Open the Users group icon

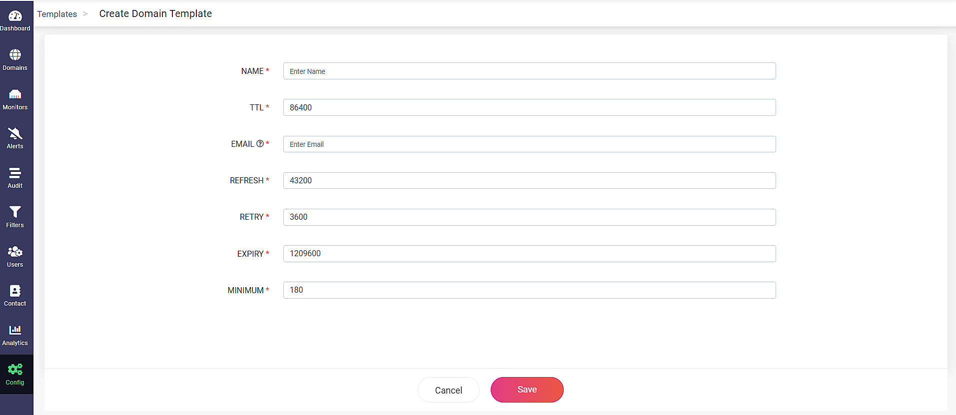15,251
